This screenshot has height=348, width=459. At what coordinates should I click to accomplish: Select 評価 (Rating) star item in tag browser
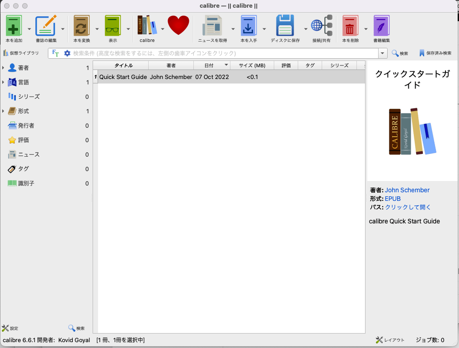tap(23, 140)
